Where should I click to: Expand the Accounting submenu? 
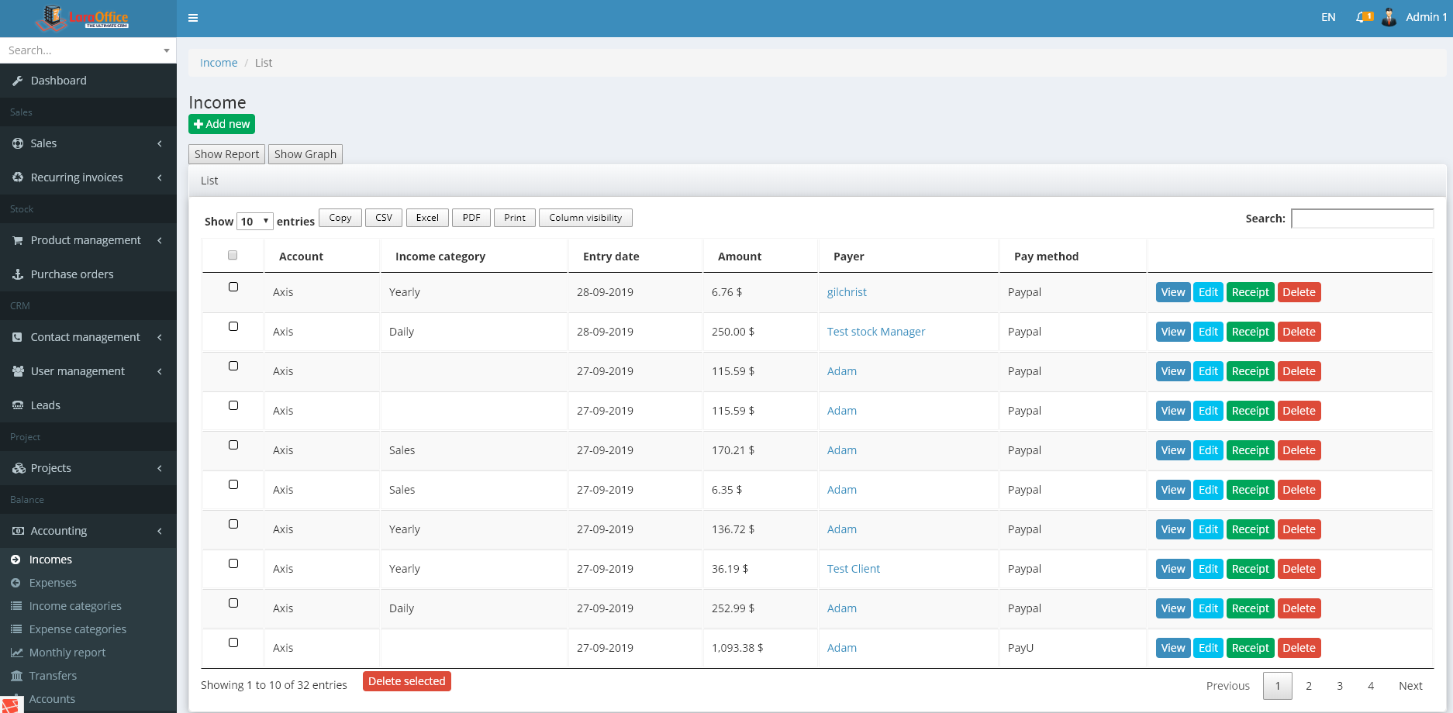(58, 530)
